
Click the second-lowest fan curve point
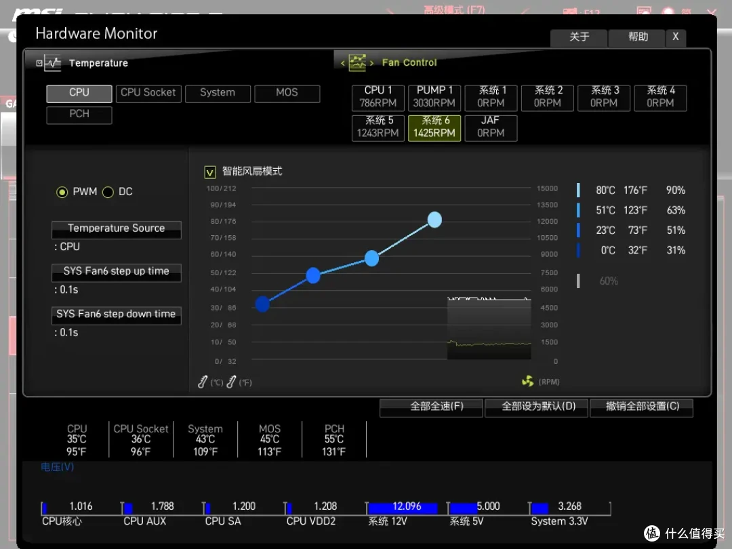(x=312, y=275)
